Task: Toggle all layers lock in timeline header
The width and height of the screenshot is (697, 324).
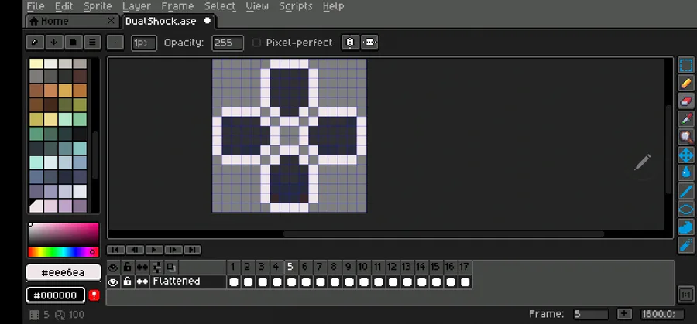Action: tap(127, 268)
